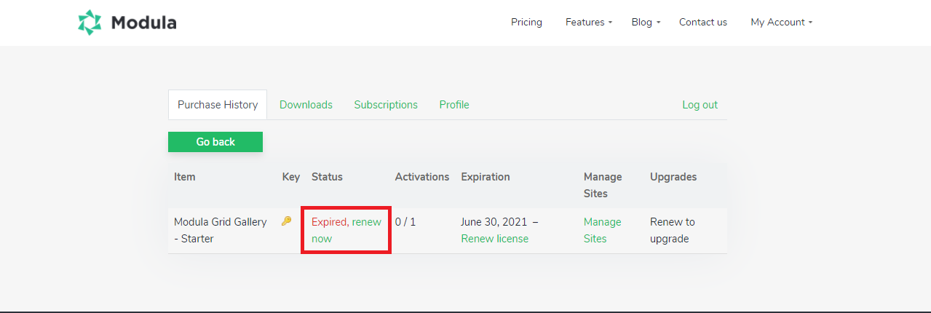Click the yellow license key icon
The image size is (931, 313).
point(286,221)
